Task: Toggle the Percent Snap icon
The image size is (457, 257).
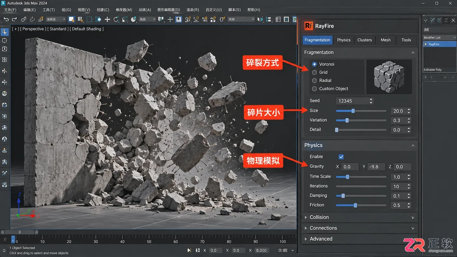Action: click(205, 19)
